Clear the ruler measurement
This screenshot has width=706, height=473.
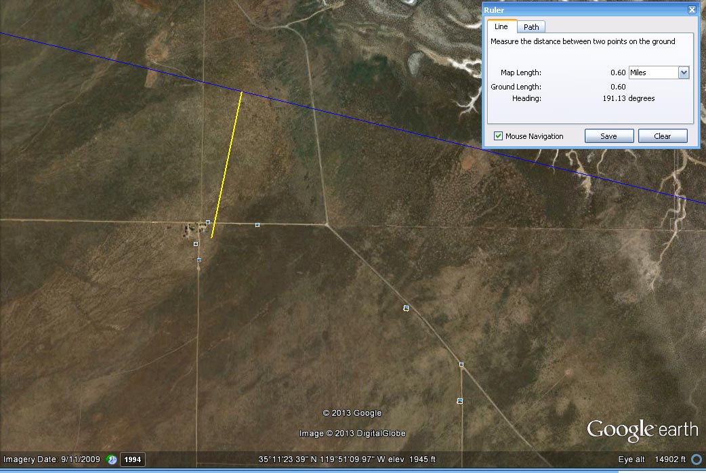662,136
